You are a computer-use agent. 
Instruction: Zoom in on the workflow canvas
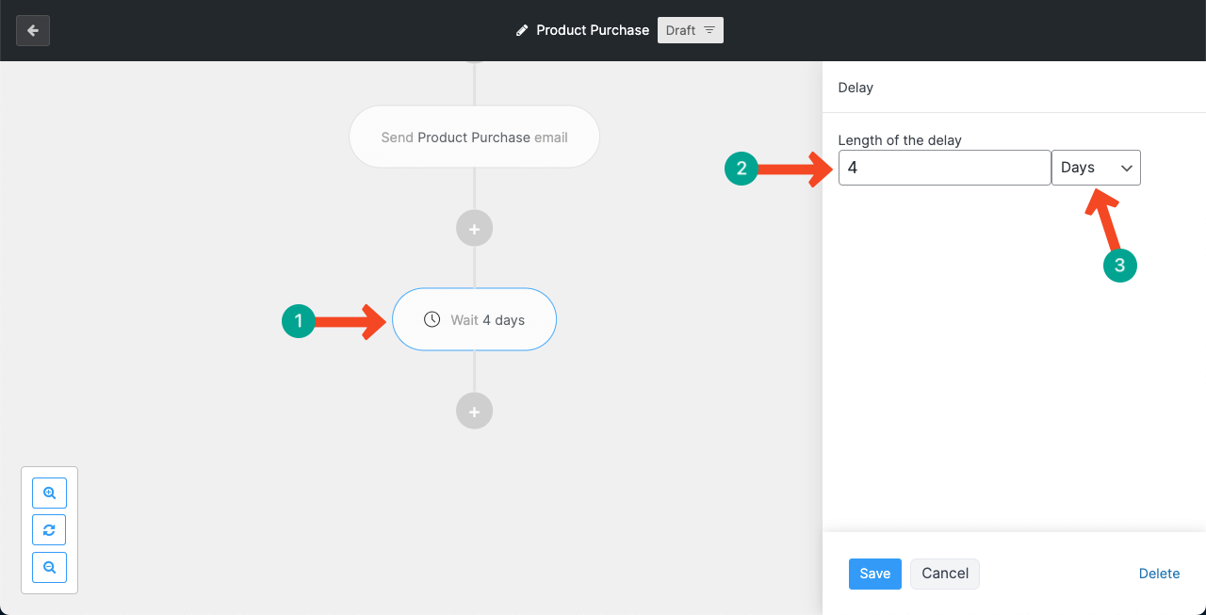coord(49,493)
